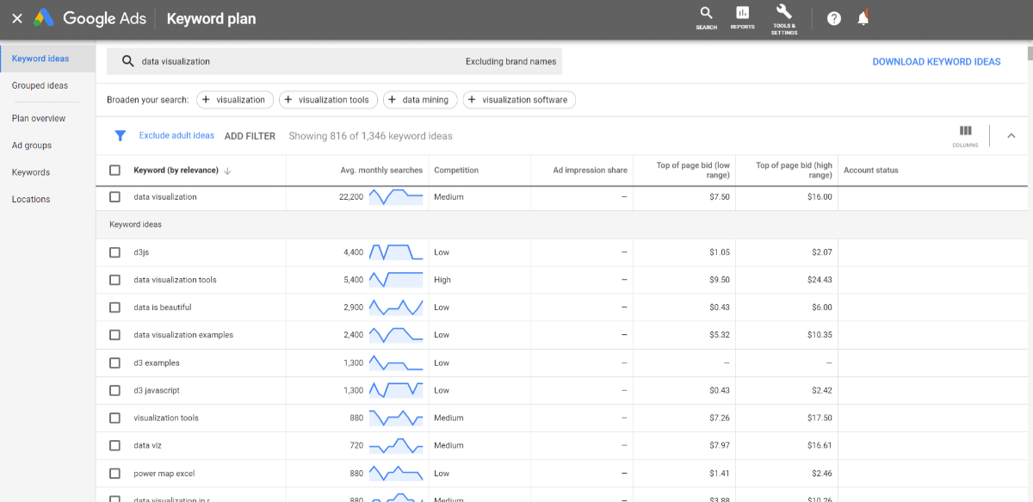Add 'visualization tools' to broaden your search

pos(328,99)
